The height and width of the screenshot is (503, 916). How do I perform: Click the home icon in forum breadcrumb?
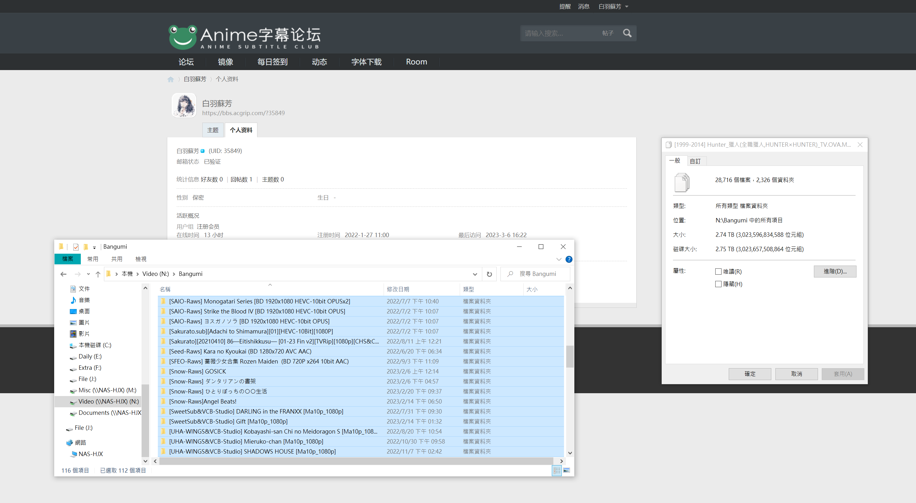(171, 79)
